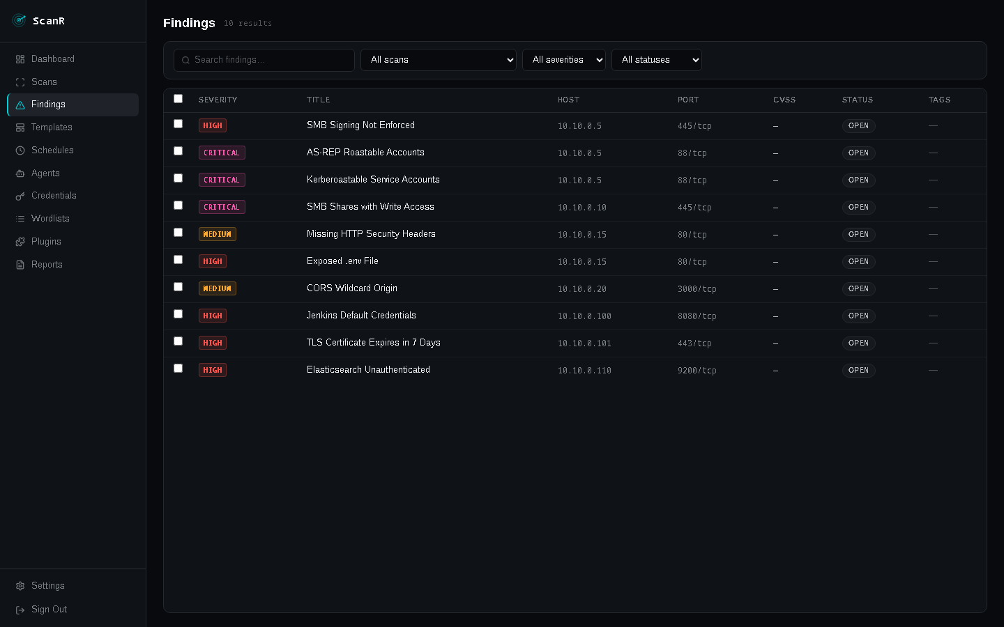Screen dimensions: 1004x627
Task: Click port 443/tcp in the TLS row
Action: click(x=694, y=343)
